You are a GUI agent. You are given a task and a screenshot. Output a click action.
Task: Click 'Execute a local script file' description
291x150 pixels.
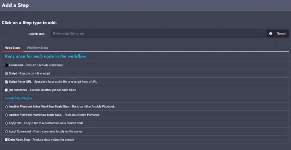pos(66,82)
